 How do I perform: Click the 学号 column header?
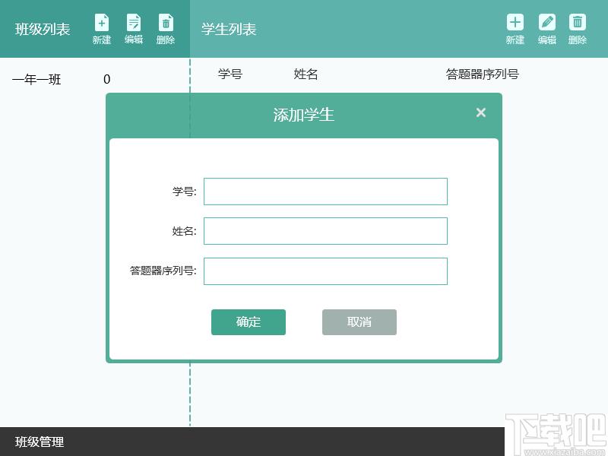click(x=230, y=74)
